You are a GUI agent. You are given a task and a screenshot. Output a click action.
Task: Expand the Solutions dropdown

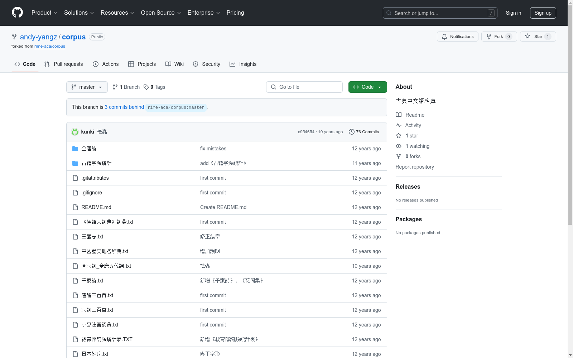(x=79, y=13)
